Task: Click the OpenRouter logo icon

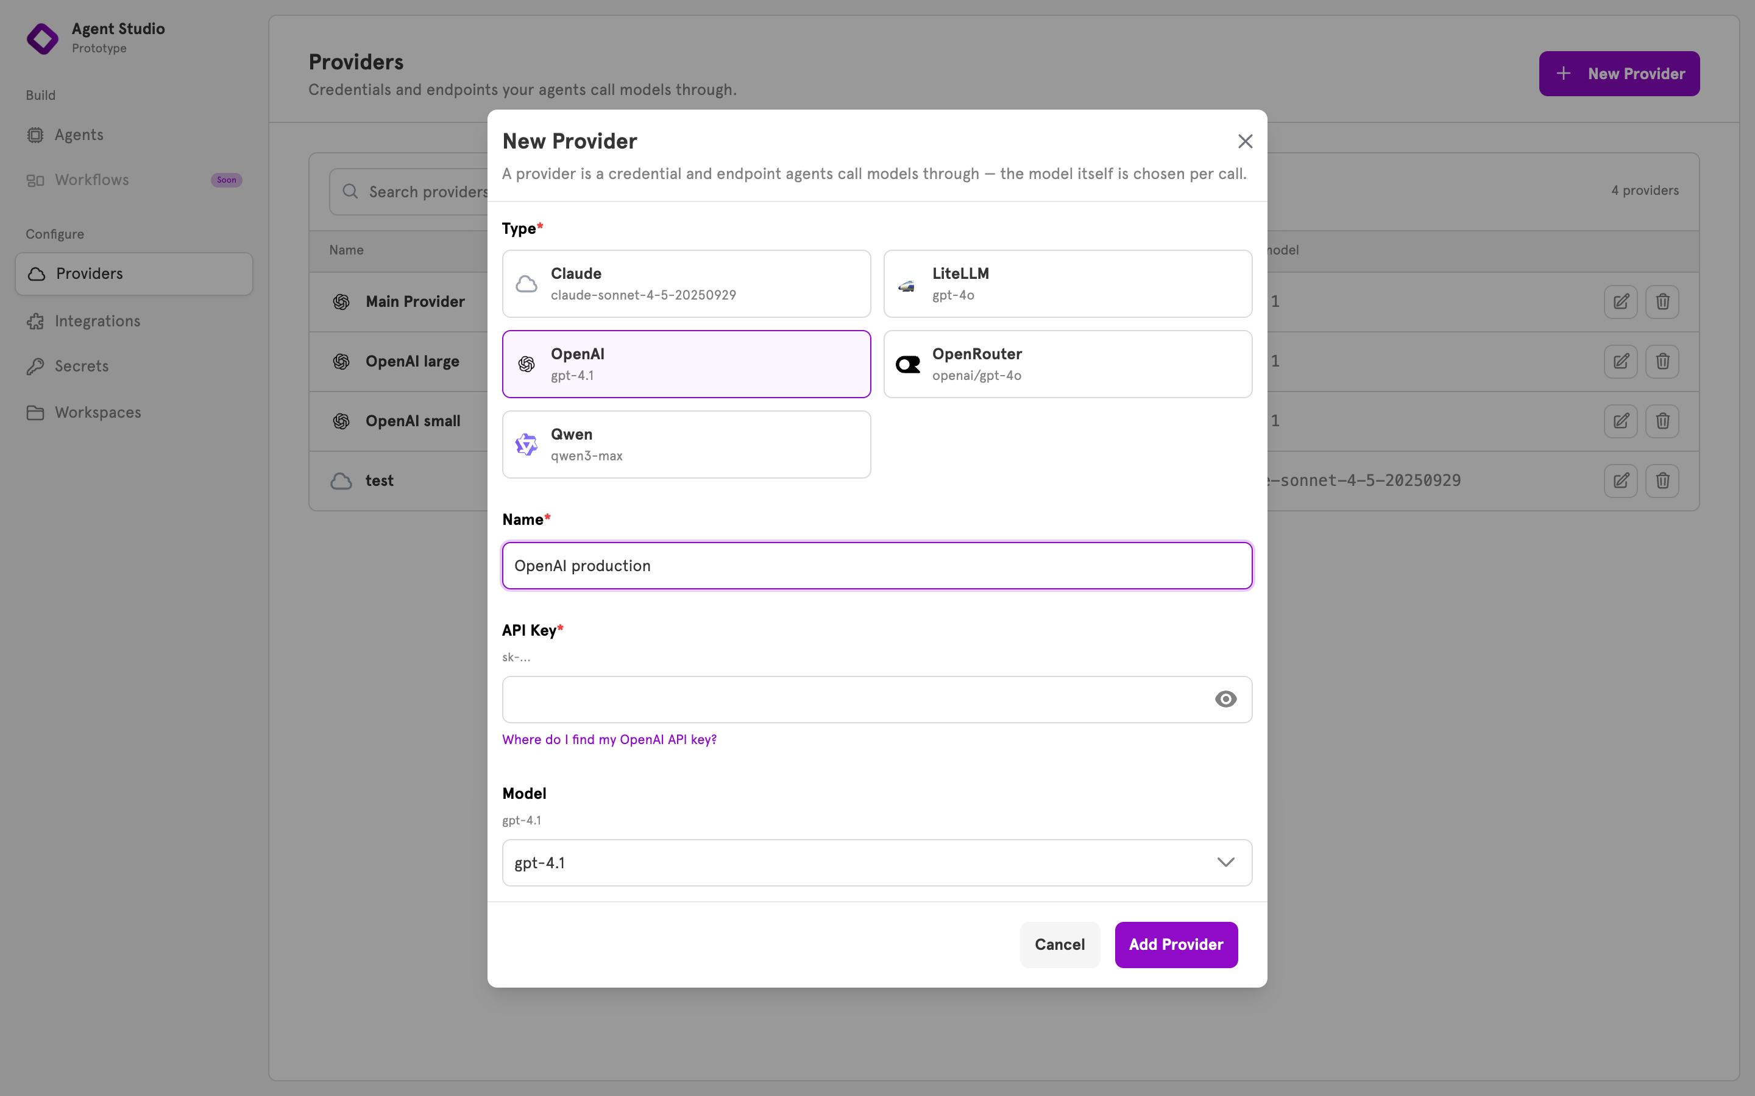Action: click(908, 364)
